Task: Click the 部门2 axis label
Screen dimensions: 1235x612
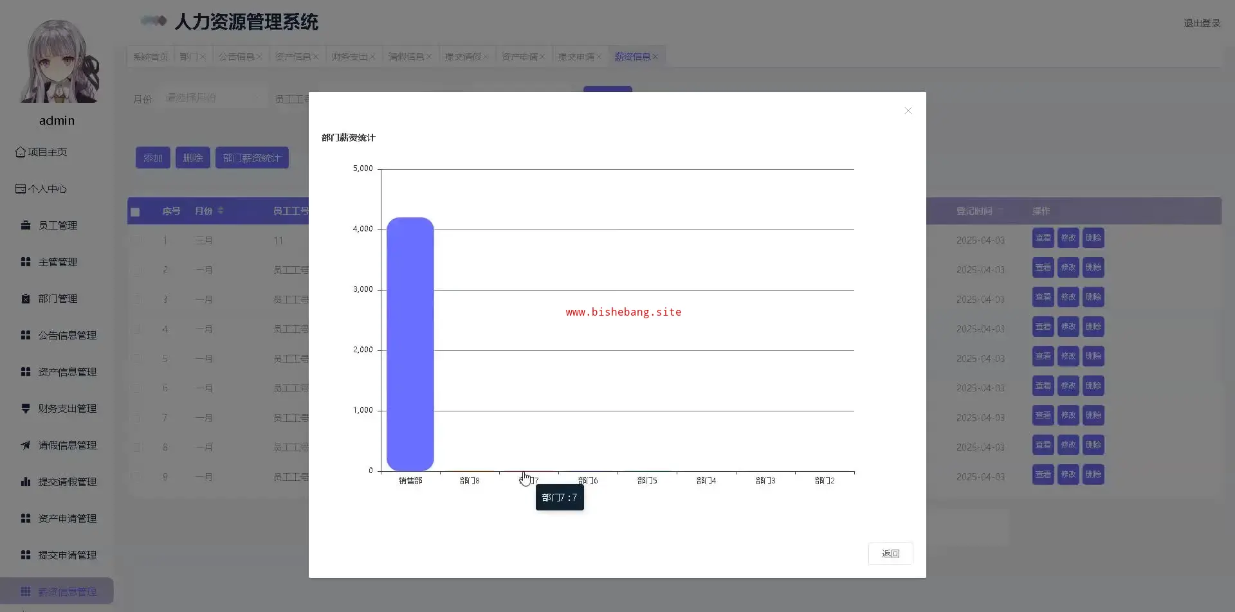Action: tap(825, 481)
